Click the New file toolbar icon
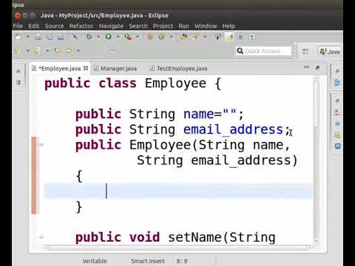Image resolution: width=355 pixels, height=266 pixels. point(18,37)
